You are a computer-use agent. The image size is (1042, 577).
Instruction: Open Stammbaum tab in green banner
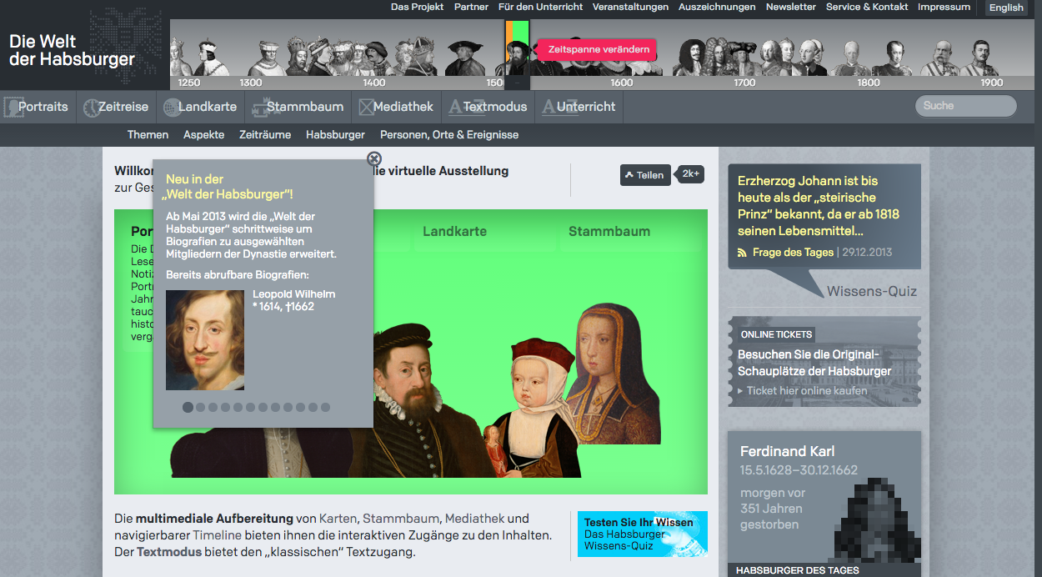pos(609,231)
